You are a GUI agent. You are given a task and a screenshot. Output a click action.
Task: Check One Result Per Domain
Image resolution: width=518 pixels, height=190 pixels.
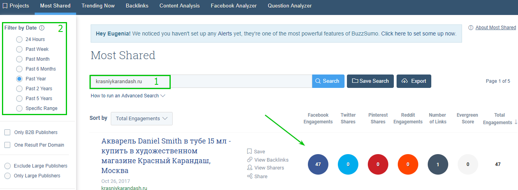point(7,145)
